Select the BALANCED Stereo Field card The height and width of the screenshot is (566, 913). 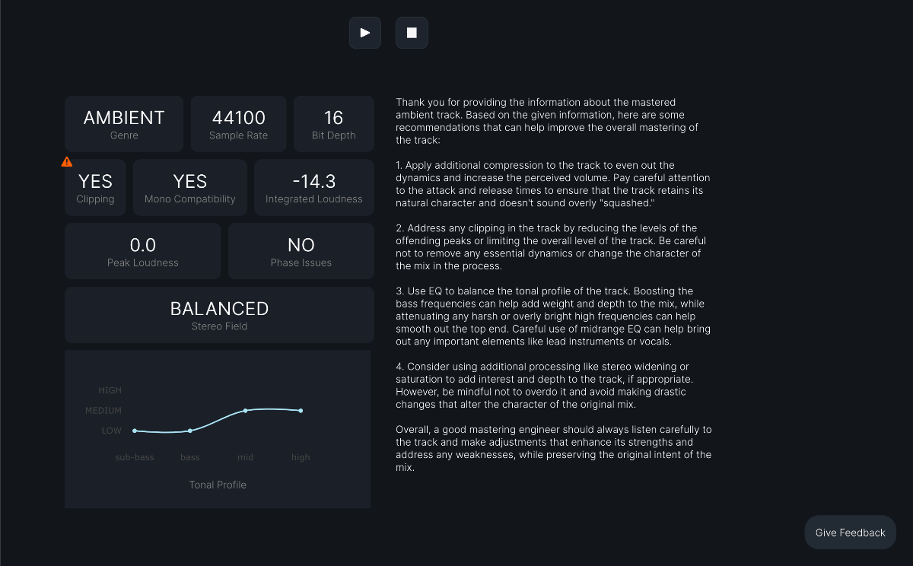click(219, 315)
